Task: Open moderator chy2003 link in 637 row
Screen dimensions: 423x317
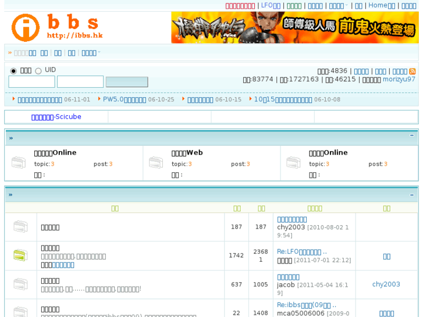Action: pos(386,284)
